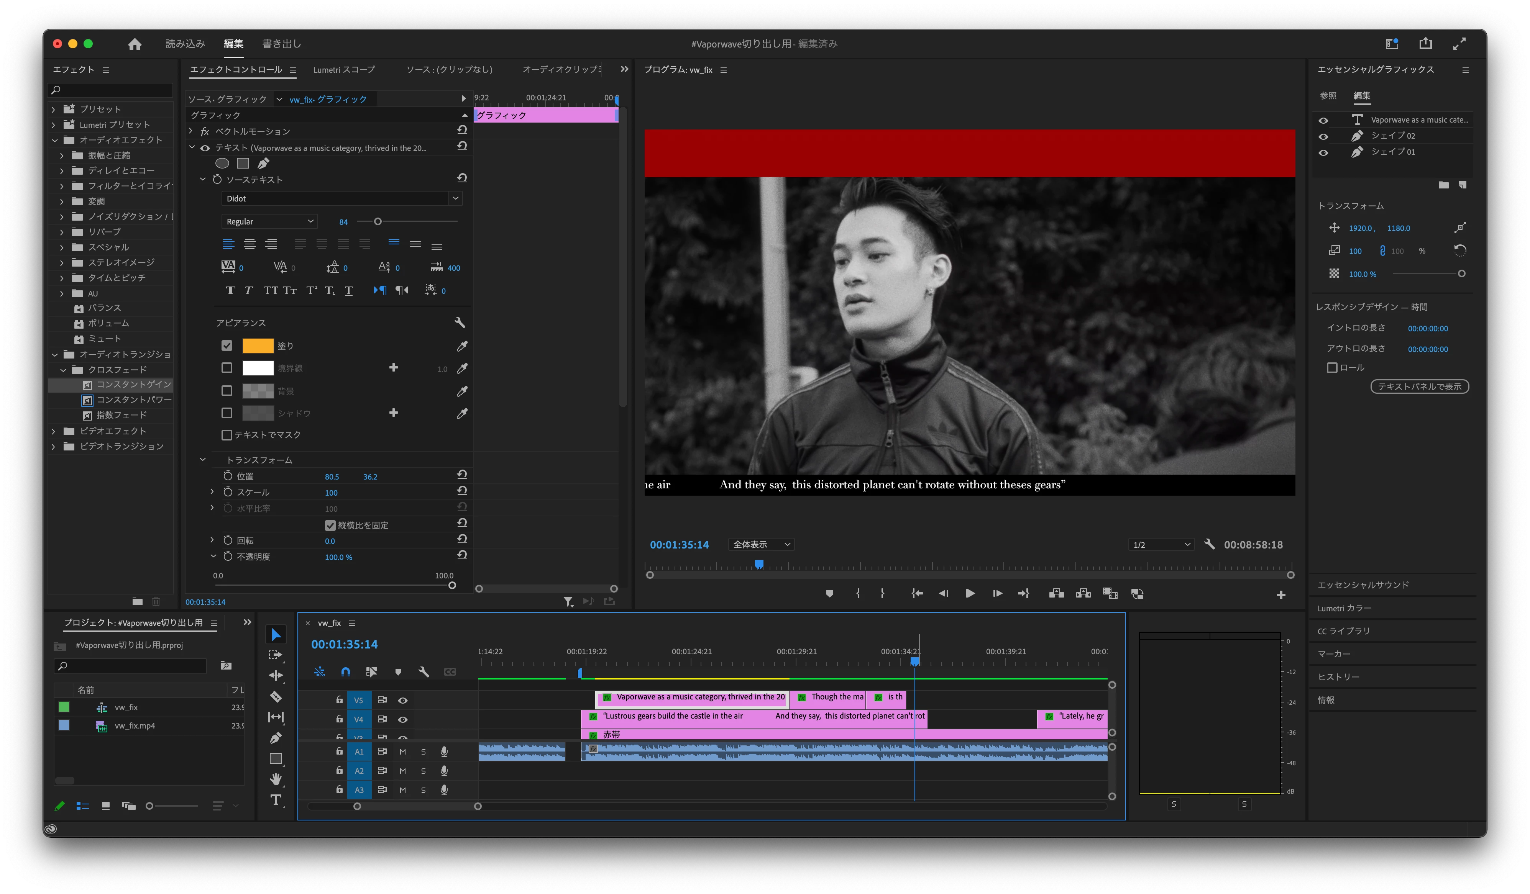Click the Play button in Program monitor
The height and width of the screenshot is (894, 1530).
(970, 594)
